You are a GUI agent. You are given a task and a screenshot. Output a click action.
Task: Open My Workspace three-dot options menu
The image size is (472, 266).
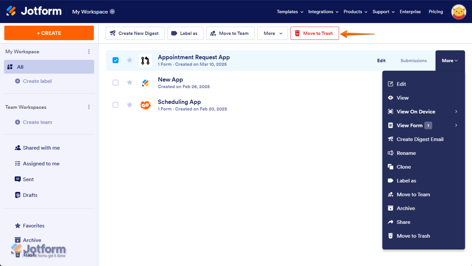click(89, 52)
